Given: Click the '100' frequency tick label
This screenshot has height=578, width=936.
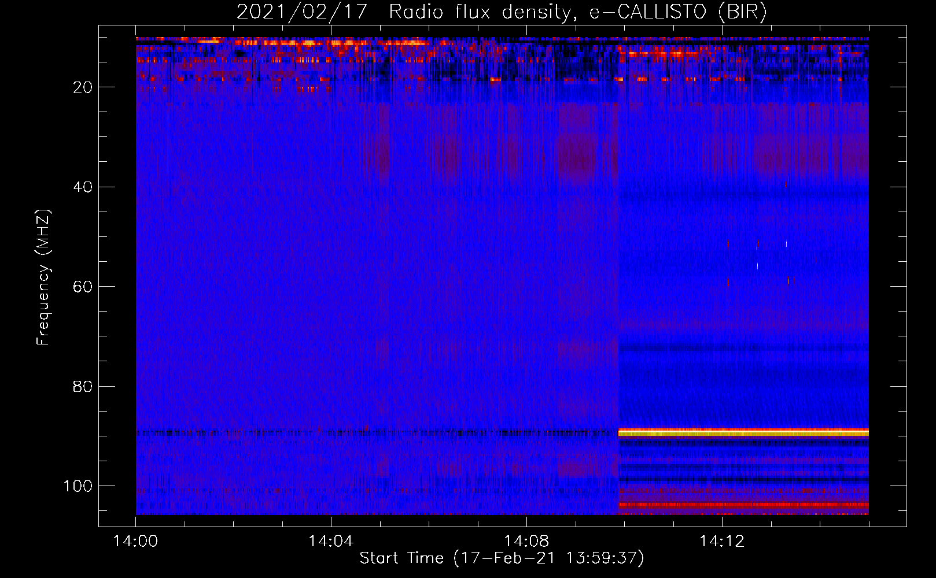Looking at the screenshot, I should (x=78, y=486).
